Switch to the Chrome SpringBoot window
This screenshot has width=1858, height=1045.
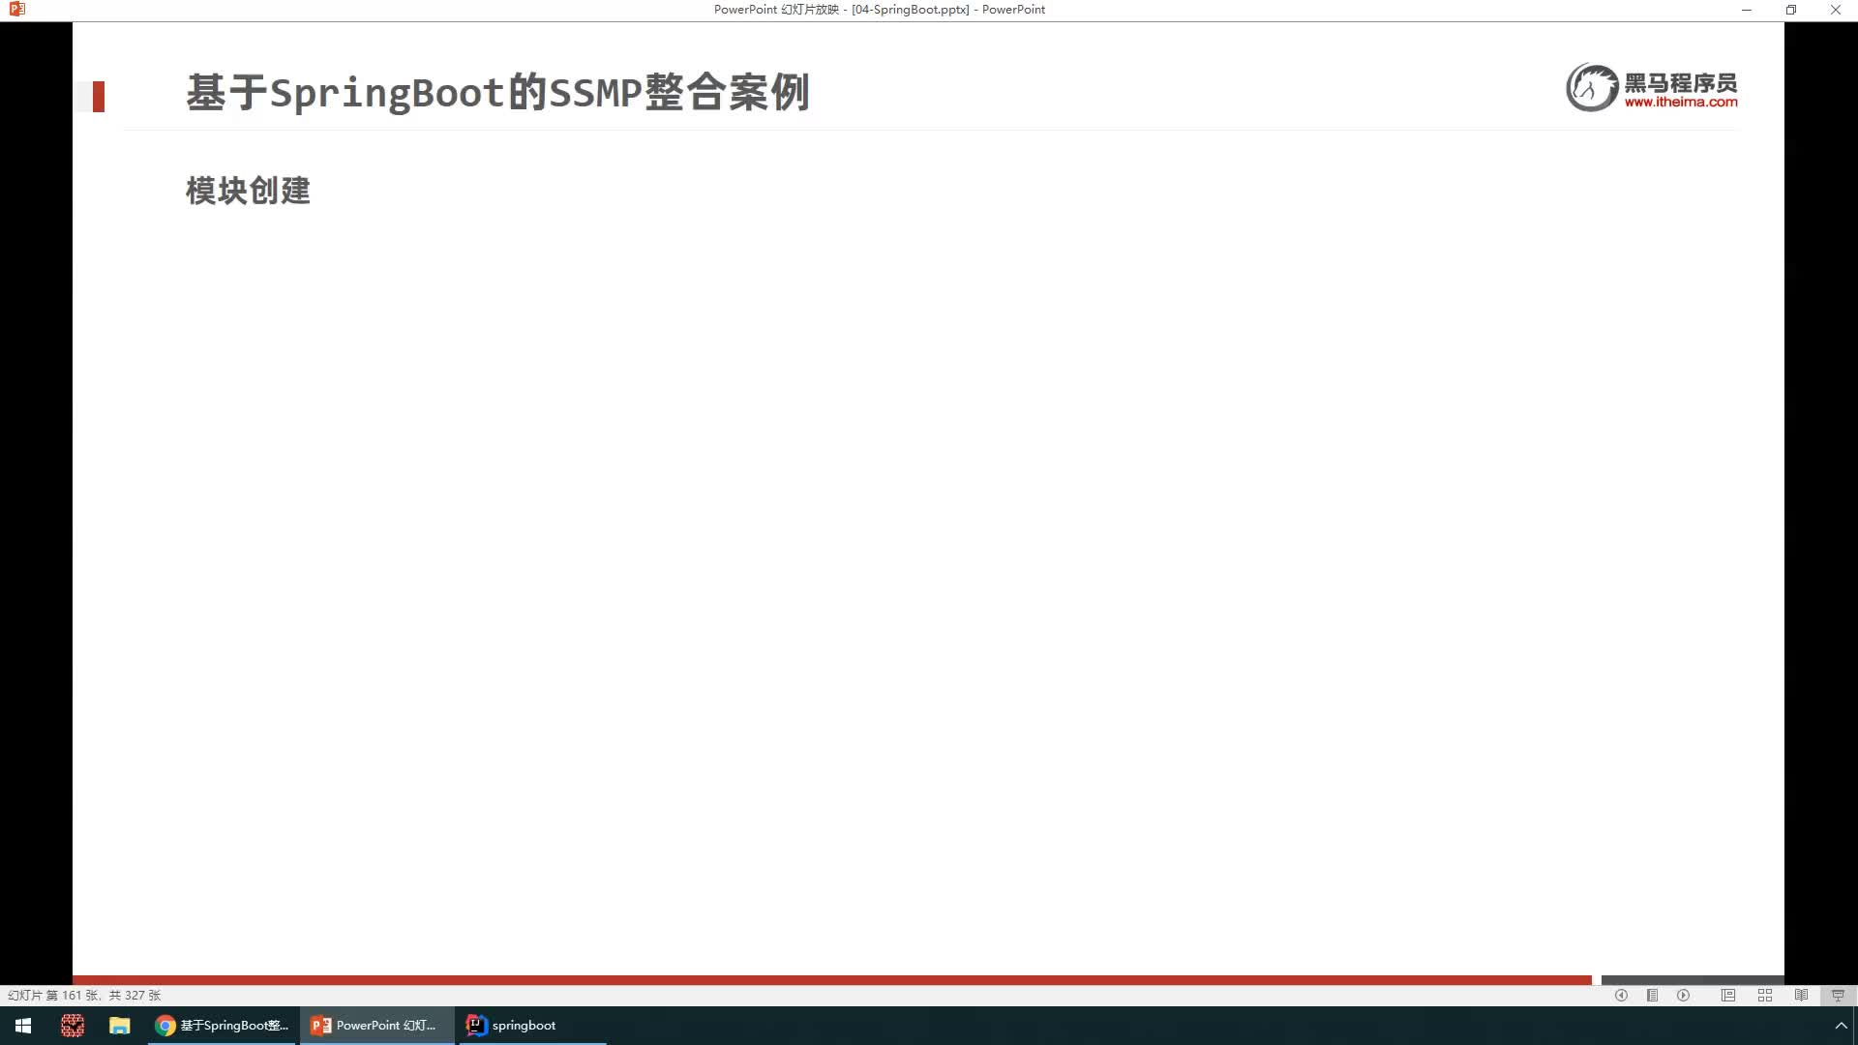pos(222,1026)
